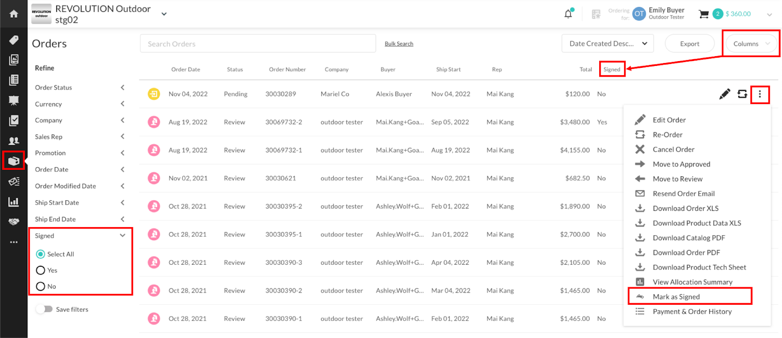
Task: Open the Date Created Desc sort dropdown
Action: [608, 43]
